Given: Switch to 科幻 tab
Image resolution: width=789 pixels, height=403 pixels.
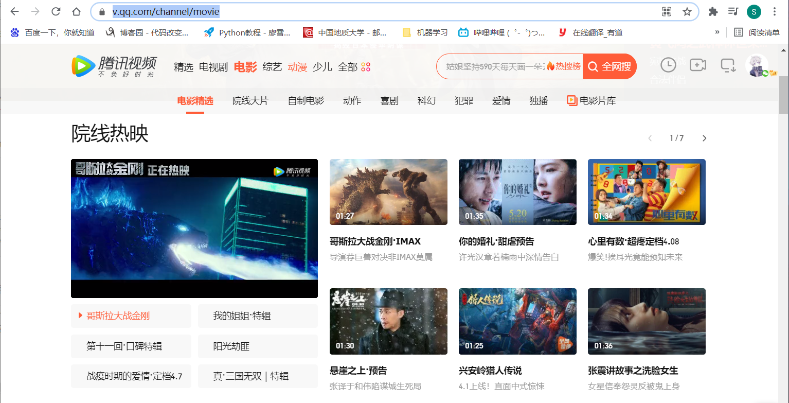Looking at the screenshot, I should click(x=426, y=101).
